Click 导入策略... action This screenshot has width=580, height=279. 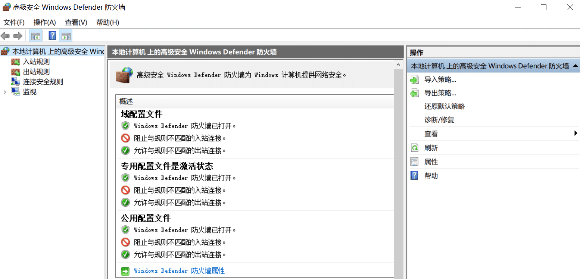(x=440, y=79)
